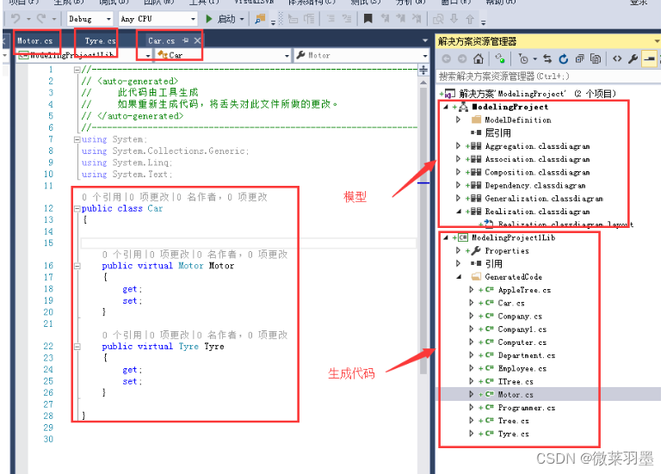Collapse the GeneratedCode folder node

pyautogui.click(x=458, y=277)
